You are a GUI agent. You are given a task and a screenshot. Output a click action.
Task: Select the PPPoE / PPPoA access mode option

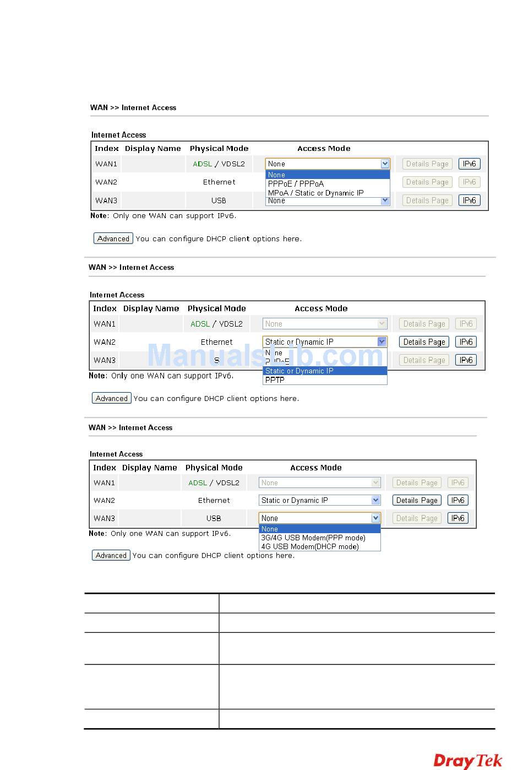296,184
